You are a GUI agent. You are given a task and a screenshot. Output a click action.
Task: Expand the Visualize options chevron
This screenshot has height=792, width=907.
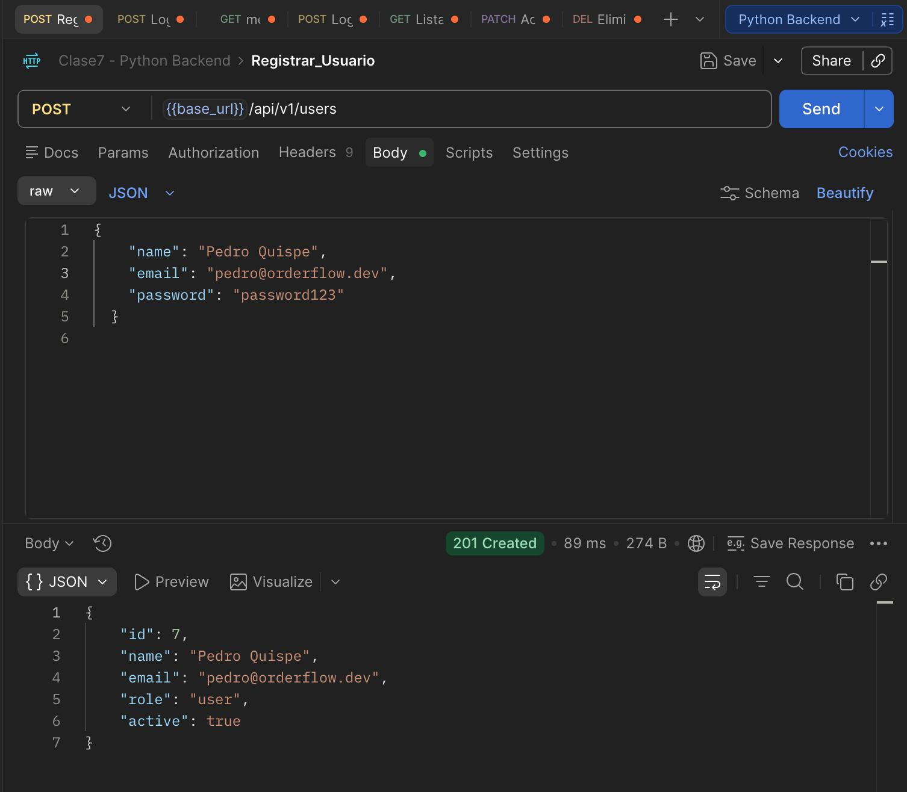coord(335,582)
